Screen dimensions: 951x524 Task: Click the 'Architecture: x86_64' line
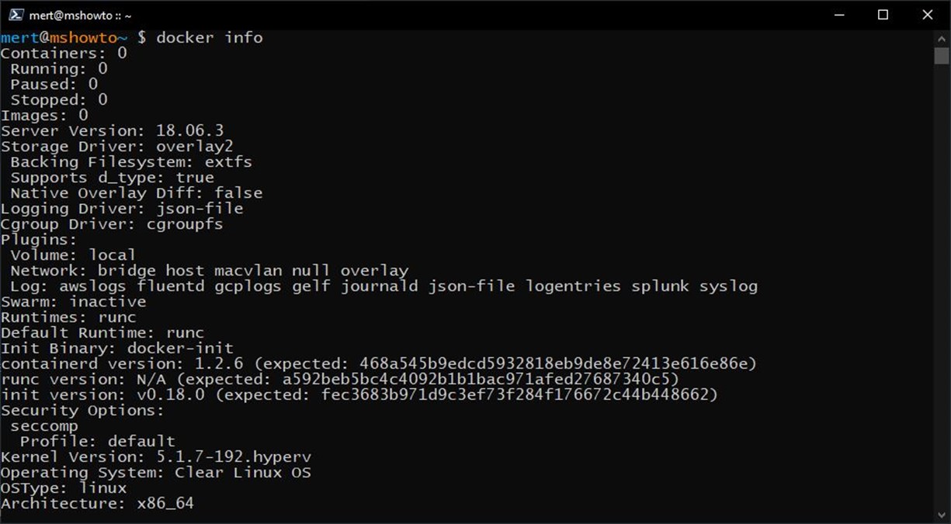tap(98, 503)
